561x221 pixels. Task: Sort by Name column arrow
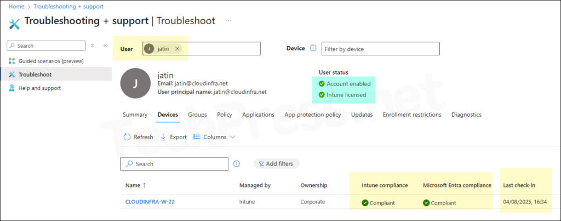[x=144, y=185]
